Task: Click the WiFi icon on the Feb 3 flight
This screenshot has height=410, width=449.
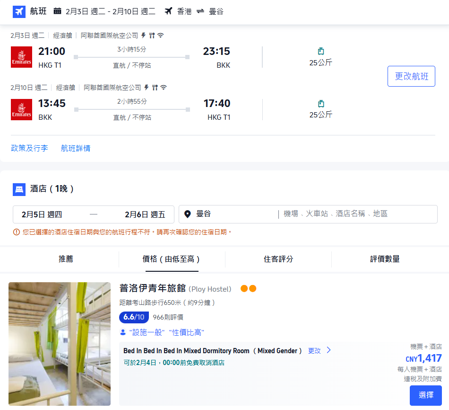Action: [160, 35]
